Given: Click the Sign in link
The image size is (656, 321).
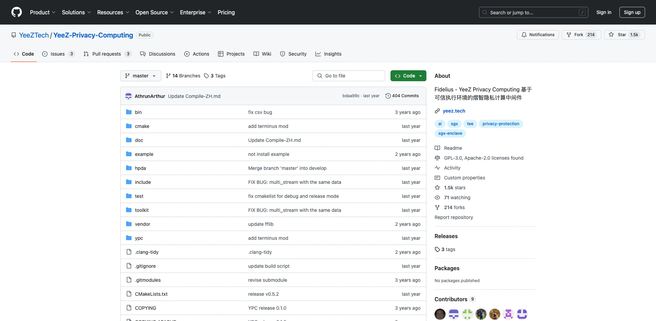Looking at the screenshot, I should (604, 12).
